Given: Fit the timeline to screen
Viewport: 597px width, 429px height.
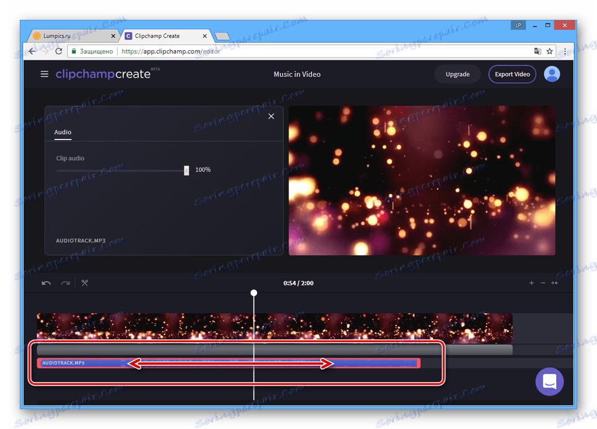Looking at the screenshot, I should point(555,283).
